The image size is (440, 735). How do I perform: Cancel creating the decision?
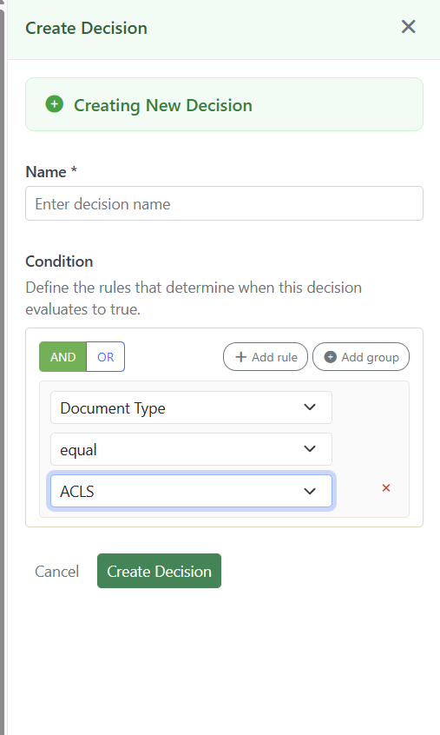tap(56, 572)
